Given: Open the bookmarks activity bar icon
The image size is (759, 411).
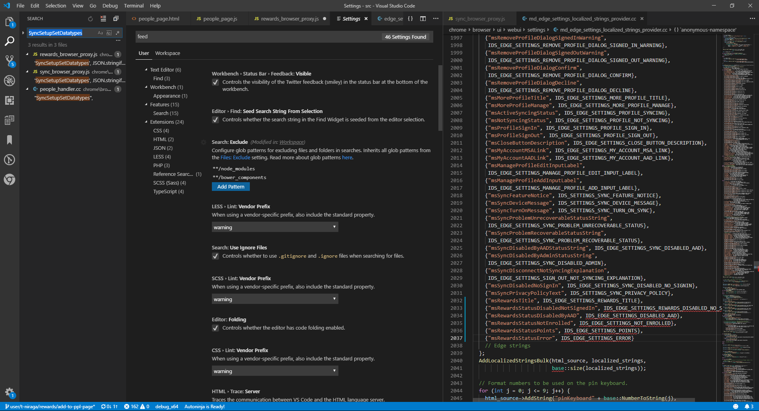Looking at the screenshot, I should tap(9, 140).
